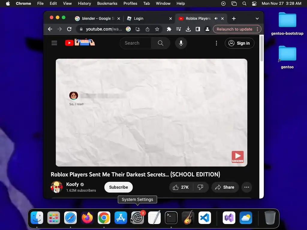Reload the page in Chrome
Screen dimensions: 307x230
pos(69,29)
